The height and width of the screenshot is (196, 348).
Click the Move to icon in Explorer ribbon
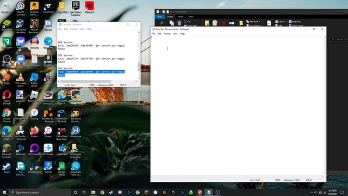(207, 23)
